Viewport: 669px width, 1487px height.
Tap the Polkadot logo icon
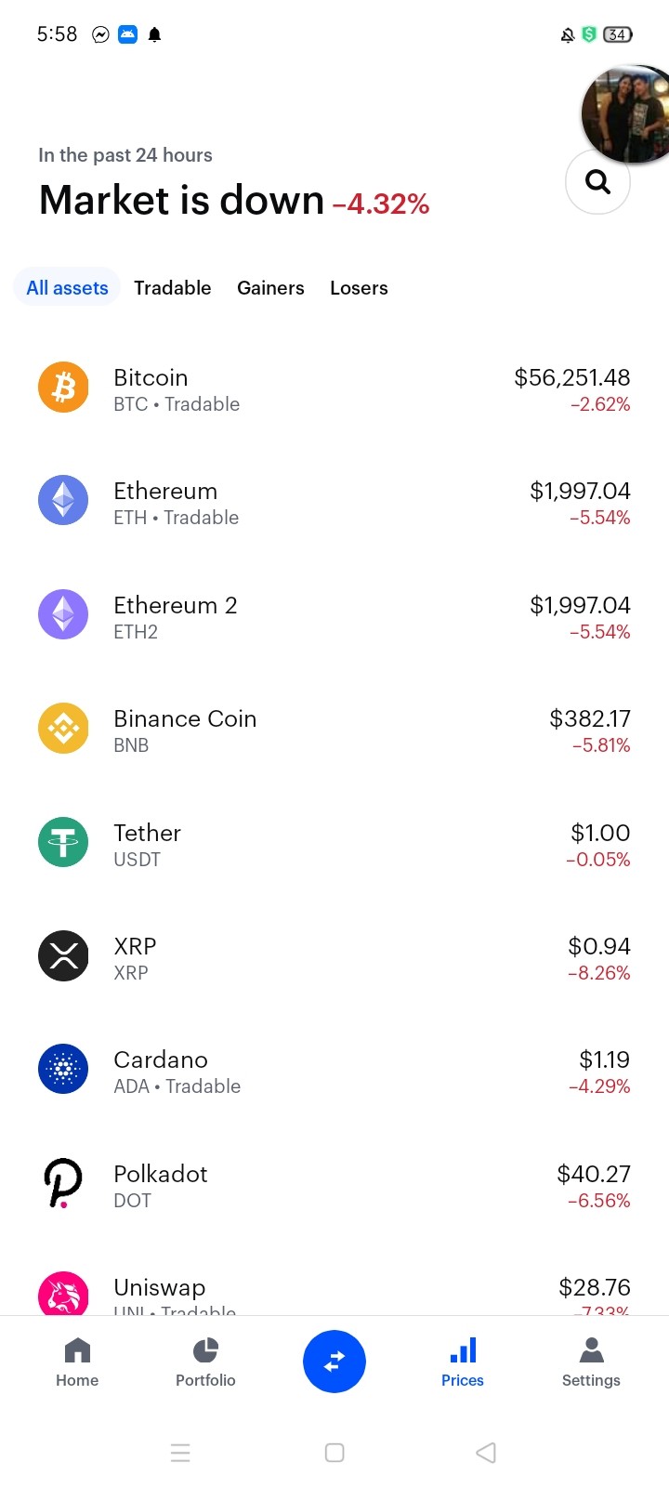coord(63,1183)
